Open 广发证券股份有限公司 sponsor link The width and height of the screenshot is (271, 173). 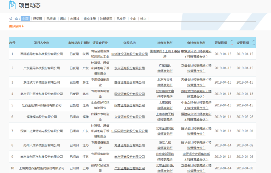point(129,168)
